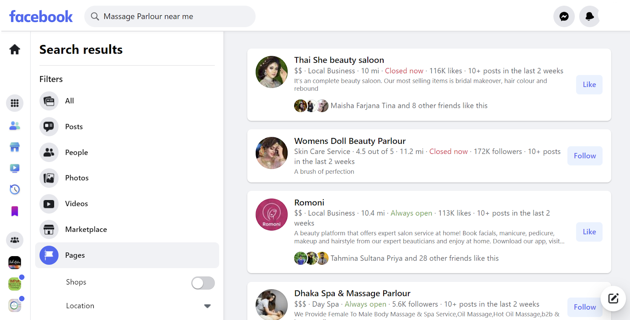The height and width of the screenshot is (320, 630).
Task: Open Romoni page logo
Action: click(271, 214)
